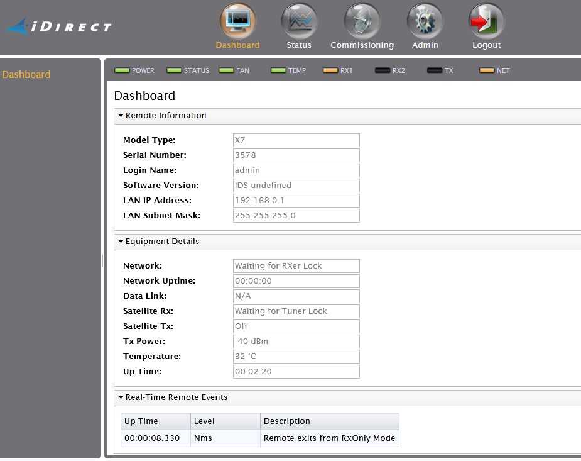The image size is (581, 461).
Task: Click the Temperature field
Action: [x=296, y=357]
